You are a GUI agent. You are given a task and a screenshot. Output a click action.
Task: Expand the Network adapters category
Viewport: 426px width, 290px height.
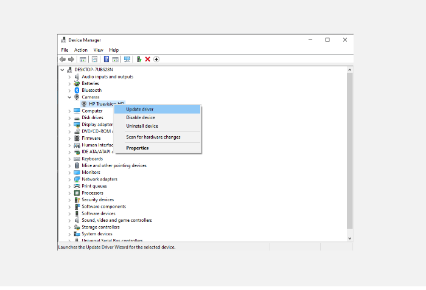[69, 179]
